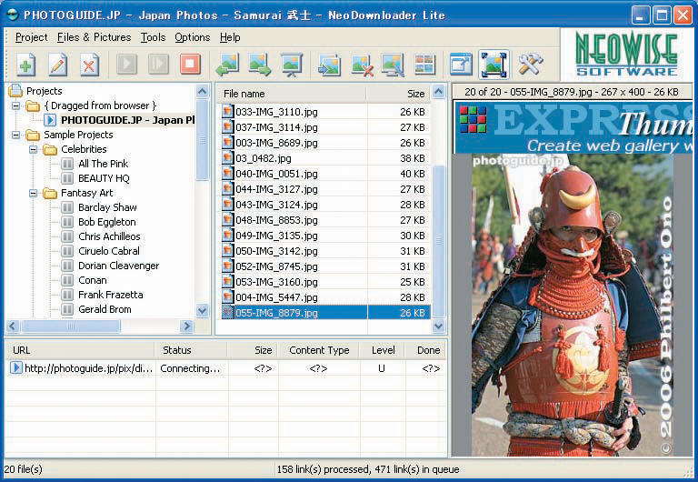This screenshot has height=482, width=698.
Task: Click the picture with blue arrow toolbar icon
Action: pos(329,65)
